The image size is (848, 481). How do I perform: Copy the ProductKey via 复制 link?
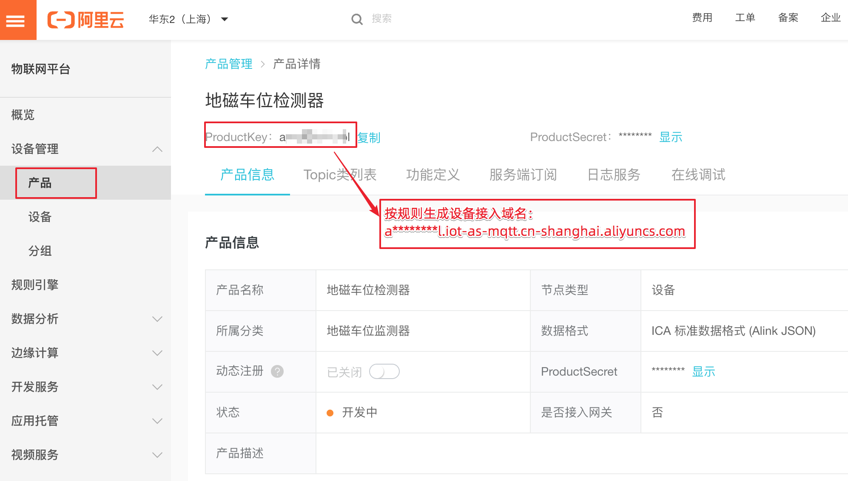click(369, 137)
